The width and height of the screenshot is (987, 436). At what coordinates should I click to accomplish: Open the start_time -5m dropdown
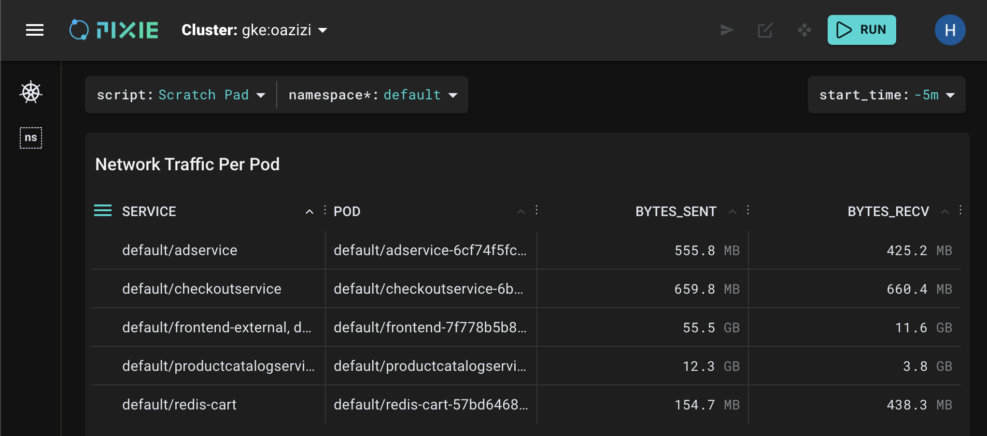(x=887, y=95)
